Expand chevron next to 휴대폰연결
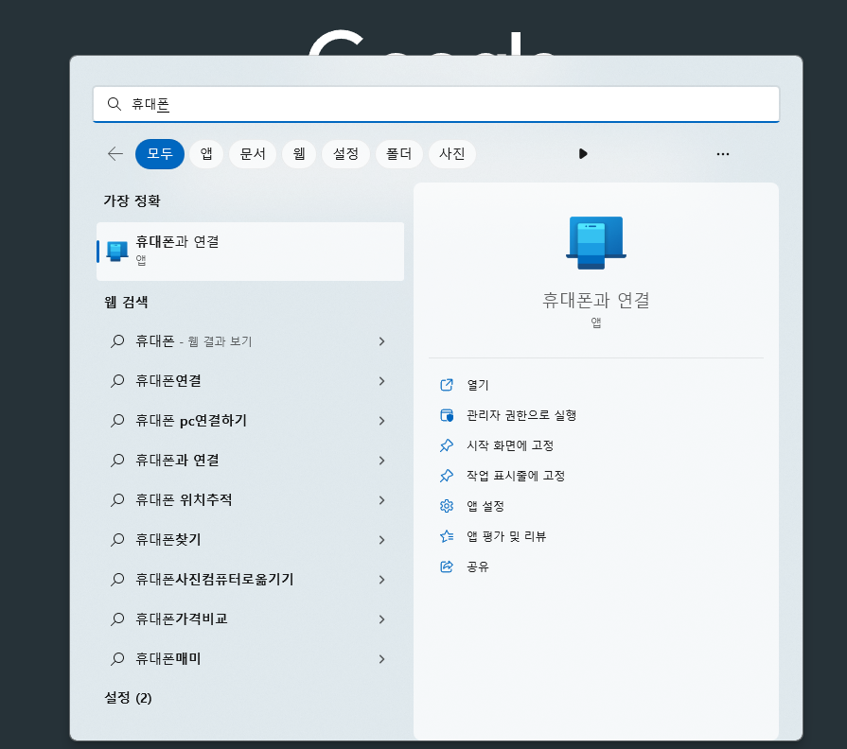Image resolution: width=847 pixels, height=749 pixels. click(382, 381)
